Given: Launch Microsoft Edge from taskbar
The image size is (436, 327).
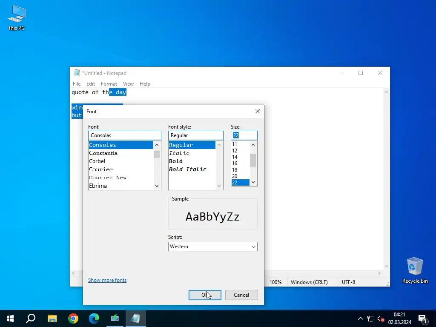Looking at the screenshot, I should [94, 318].
